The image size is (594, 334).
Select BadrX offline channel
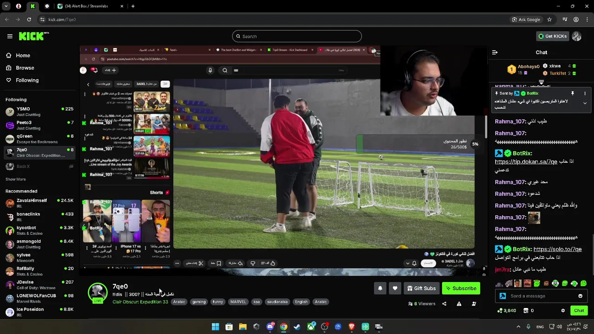[x=39, y=166]
